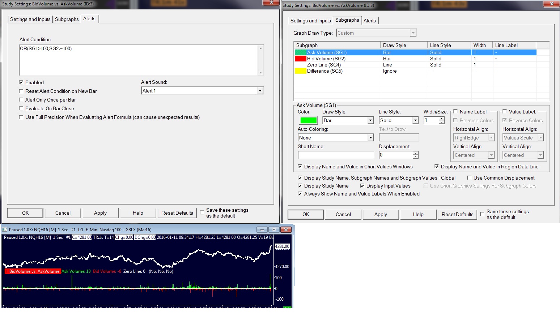Enable Evaluate On Bar Close option
This screenshot has width=560, height=314.
[21, 108]
